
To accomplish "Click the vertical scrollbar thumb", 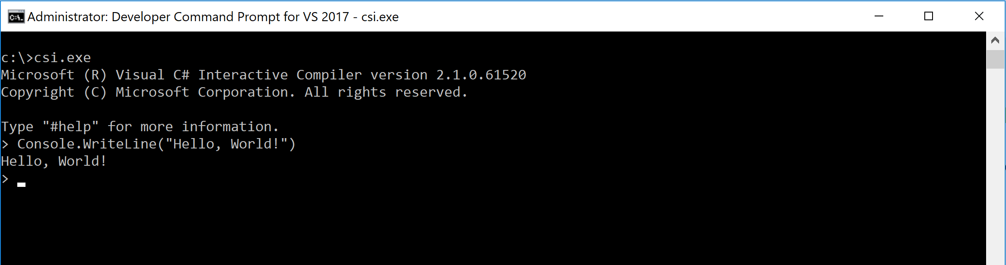I will (995, 60).
